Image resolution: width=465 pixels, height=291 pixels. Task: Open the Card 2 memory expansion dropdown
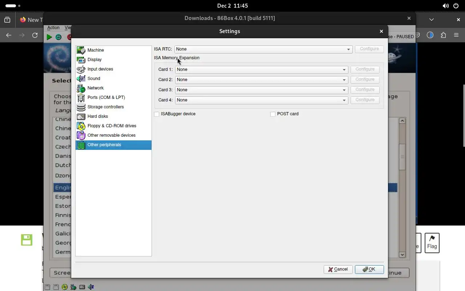262,80
